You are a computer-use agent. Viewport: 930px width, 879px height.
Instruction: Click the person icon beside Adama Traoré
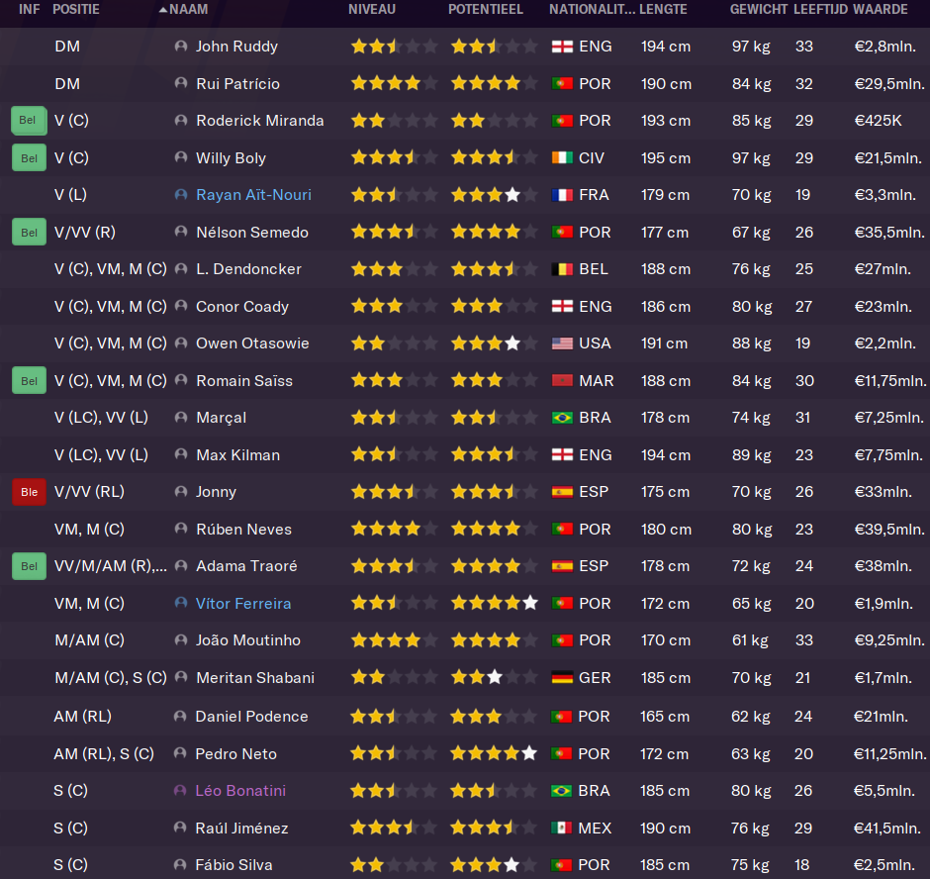[181, 565]
